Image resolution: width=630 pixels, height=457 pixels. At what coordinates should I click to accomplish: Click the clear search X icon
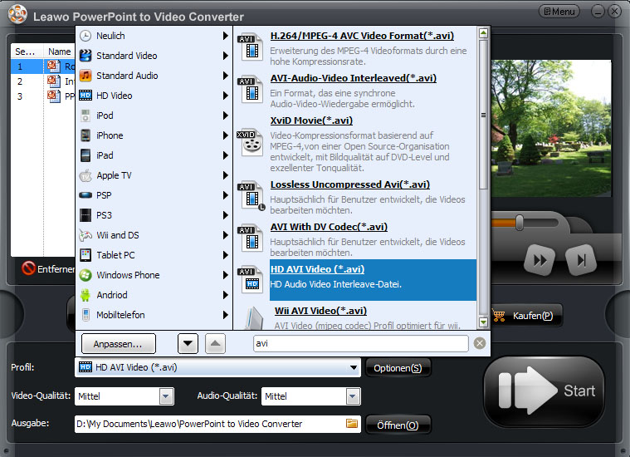480,343
